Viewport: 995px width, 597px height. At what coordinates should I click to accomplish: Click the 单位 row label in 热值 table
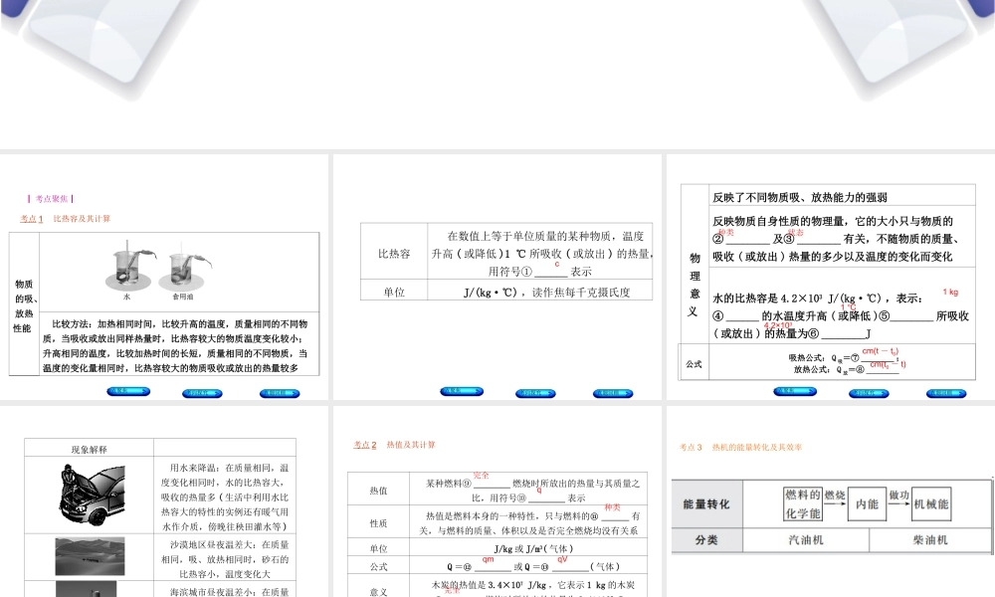click(378, 549)
